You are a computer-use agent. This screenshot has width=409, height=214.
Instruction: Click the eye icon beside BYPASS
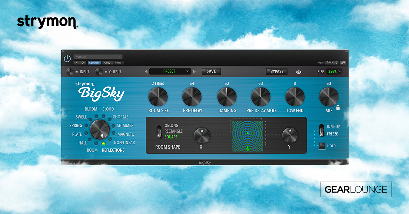(299, 72)
